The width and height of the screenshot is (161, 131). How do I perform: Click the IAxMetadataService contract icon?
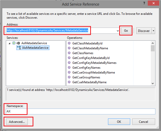(19, 48)
